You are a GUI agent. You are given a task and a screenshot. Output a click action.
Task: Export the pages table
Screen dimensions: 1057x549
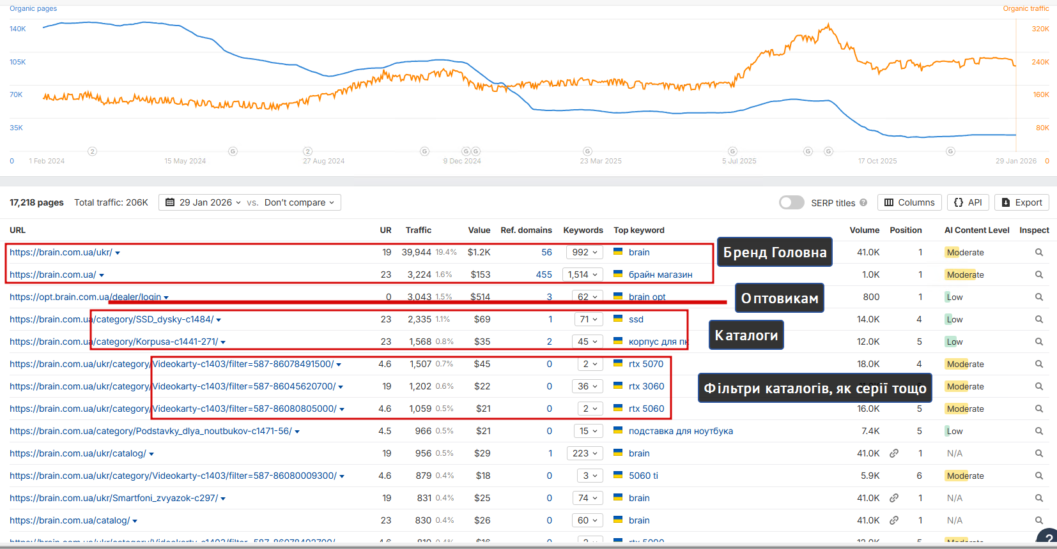1022,202
